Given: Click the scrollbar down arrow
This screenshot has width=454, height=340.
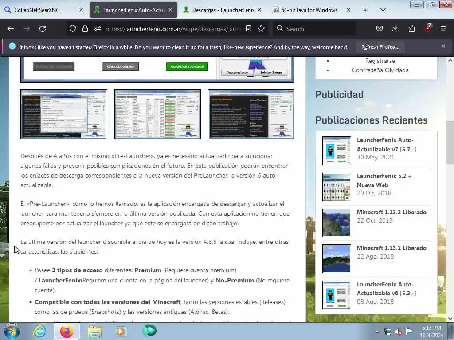Looking at the screenshot, I should coord(450,318).
